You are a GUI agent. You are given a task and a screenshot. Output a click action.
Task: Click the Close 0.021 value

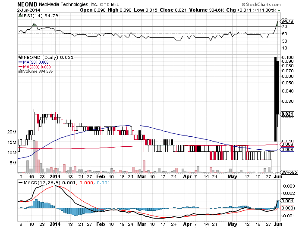173,10
